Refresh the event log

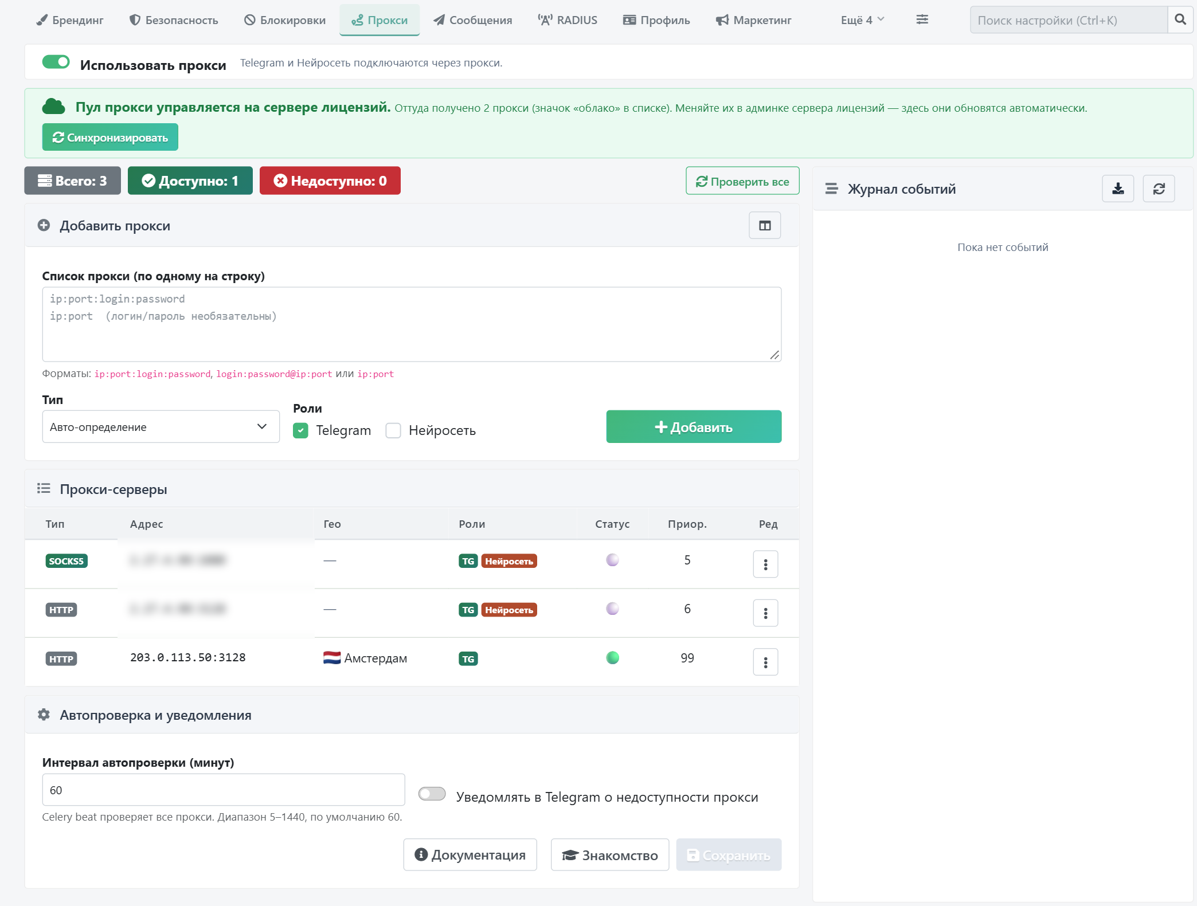pos(1159,189)
